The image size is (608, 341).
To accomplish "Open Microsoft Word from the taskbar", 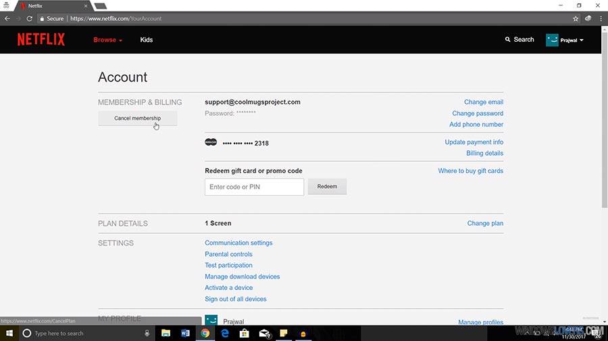I will (x=185, y=333).
